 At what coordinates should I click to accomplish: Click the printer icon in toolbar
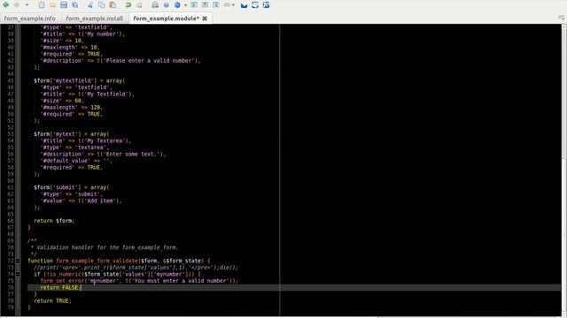pos(155,5)
